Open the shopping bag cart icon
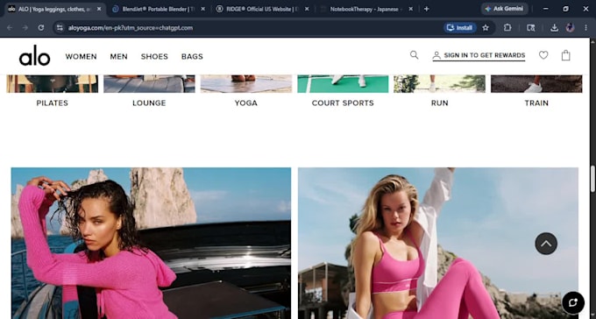The width and height of the screenshot is (596, 319). click(x=566, y=55)
